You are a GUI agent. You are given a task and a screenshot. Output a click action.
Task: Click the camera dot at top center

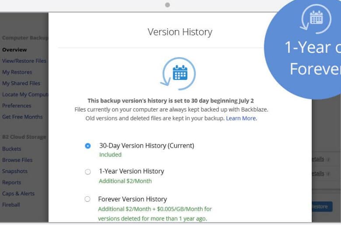(x=167, y=5)
